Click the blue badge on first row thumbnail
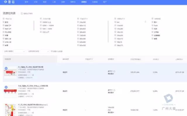This screenshot has height=116, width=187. click(x=6, y=69)
